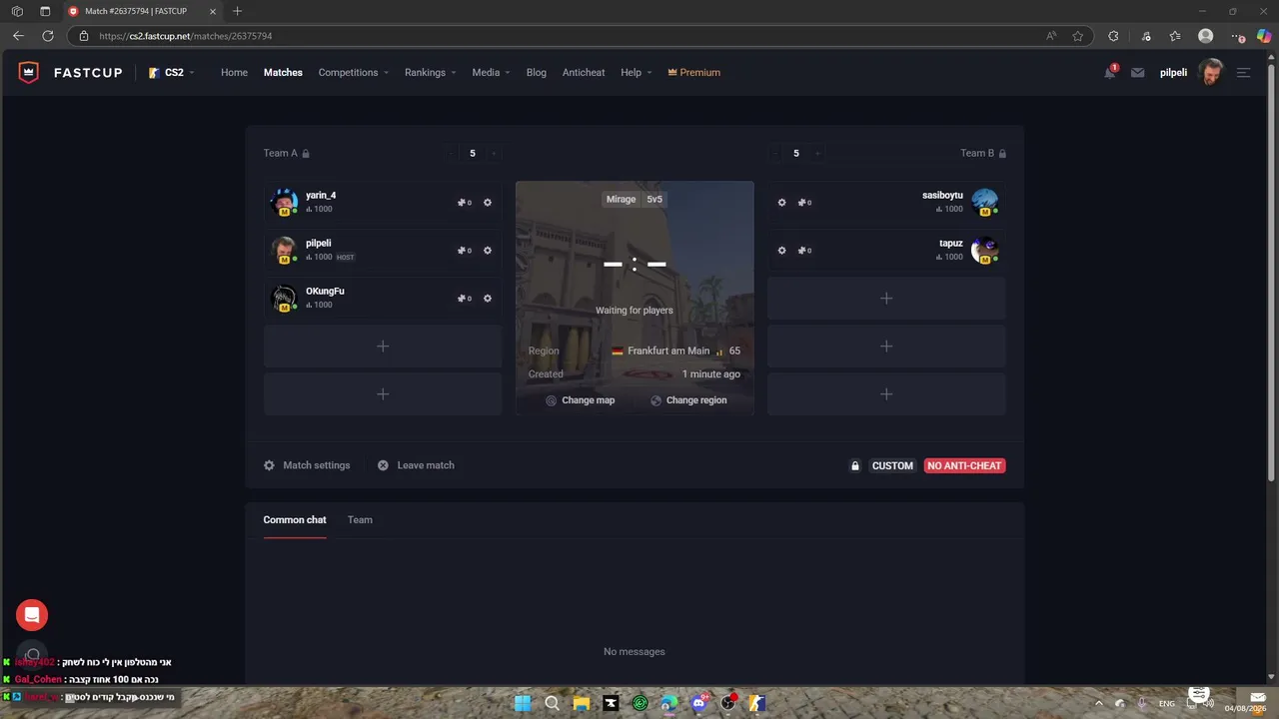The image size is (1279, 719).
Task: Click Change map
Action: [580, 400]
